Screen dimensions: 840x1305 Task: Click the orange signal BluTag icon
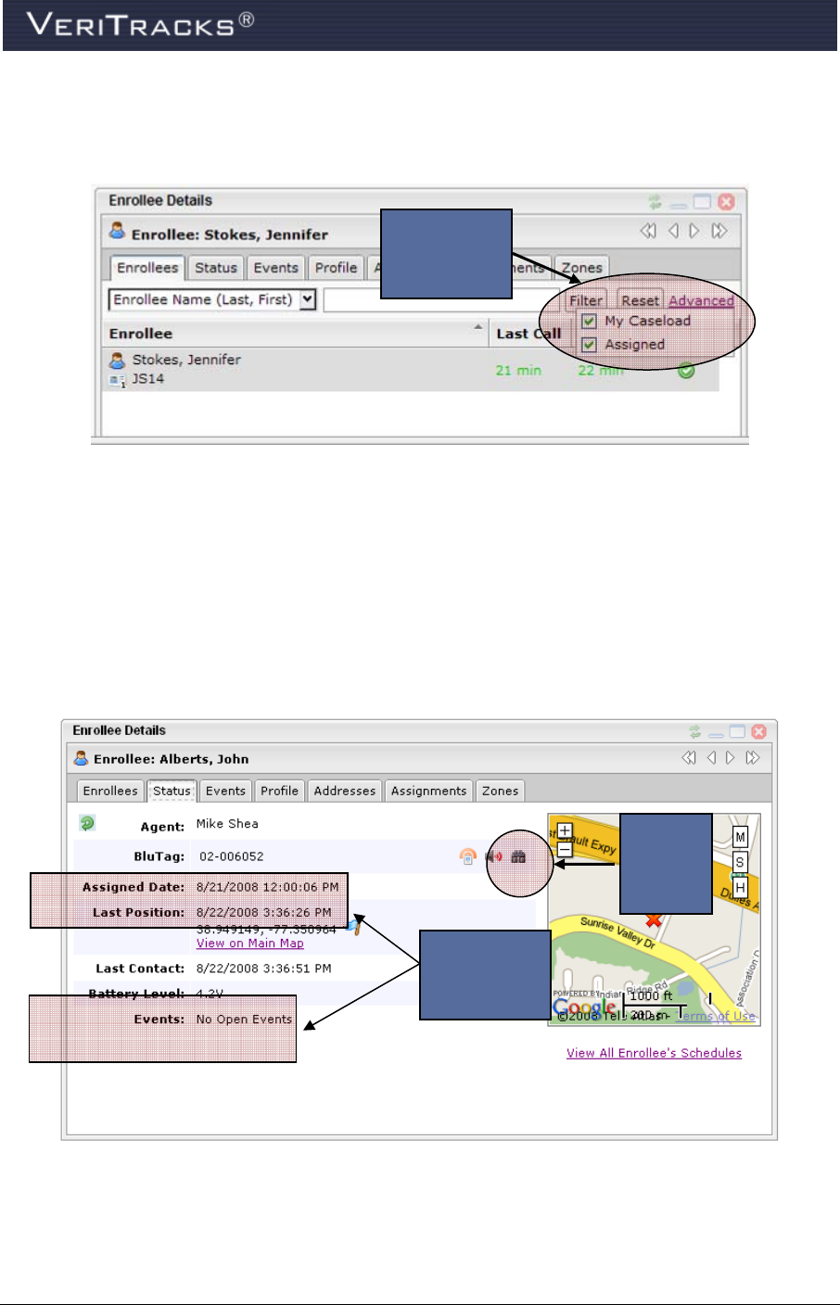point(468,856)
